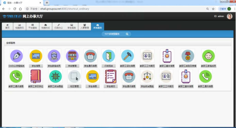Open the 教职工家庭成员 baby face icon
This screenshot has width=236, height=128.
(208, 56)
